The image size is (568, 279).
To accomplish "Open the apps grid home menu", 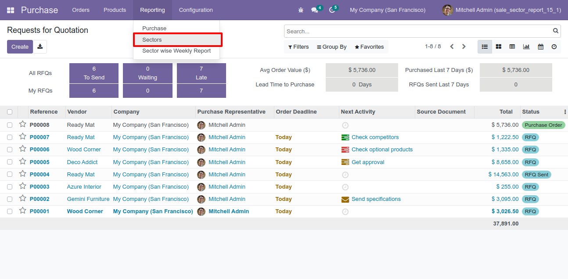I will [11, 10].
